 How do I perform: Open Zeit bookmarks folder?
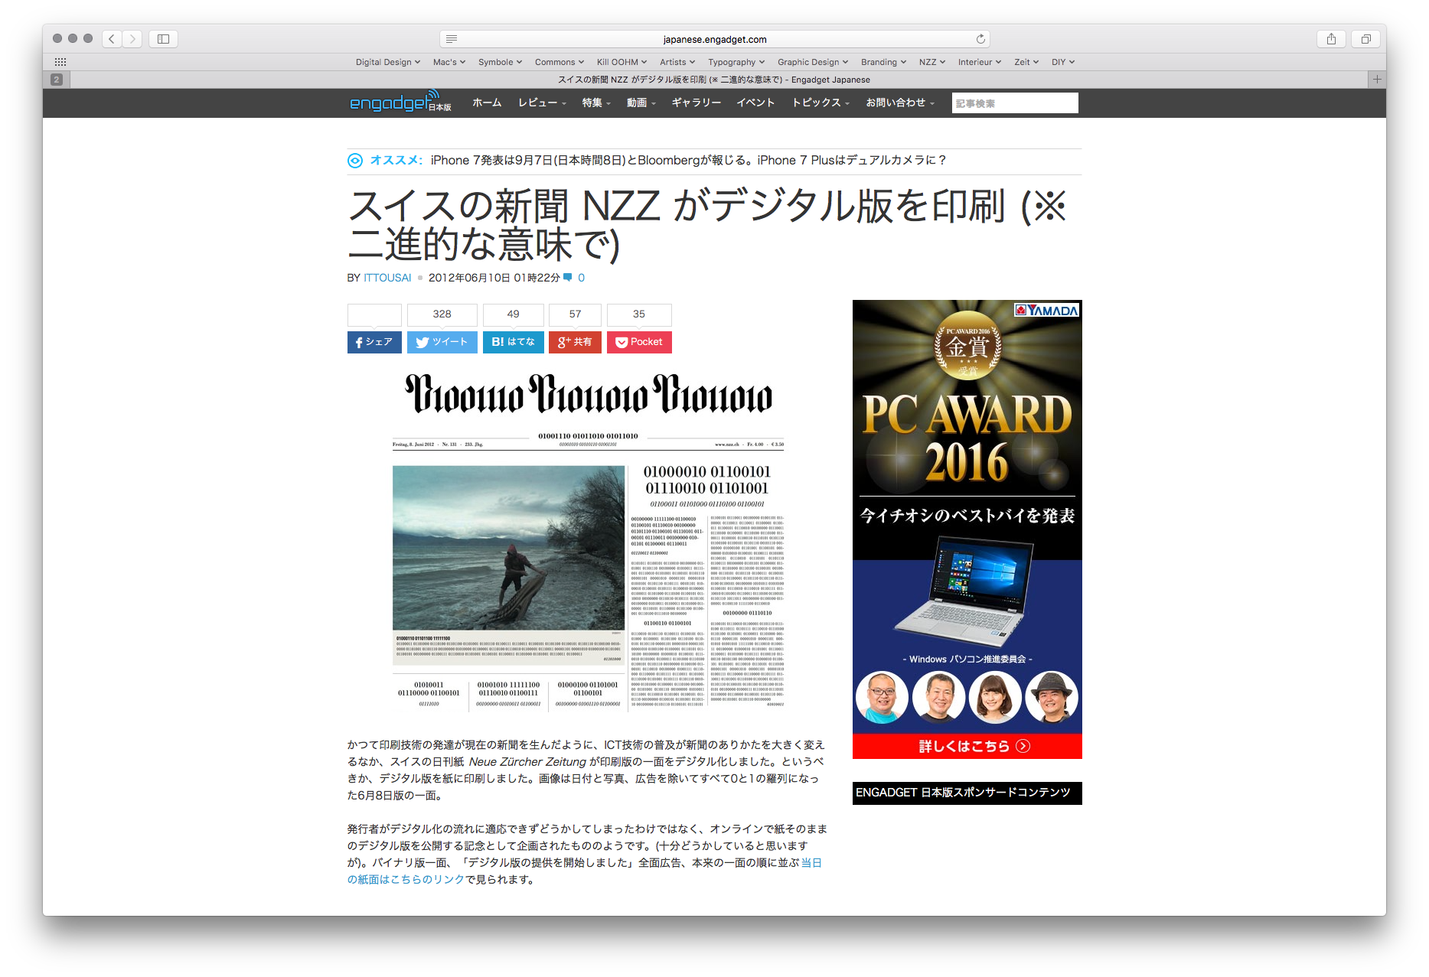click(1026, 62)
